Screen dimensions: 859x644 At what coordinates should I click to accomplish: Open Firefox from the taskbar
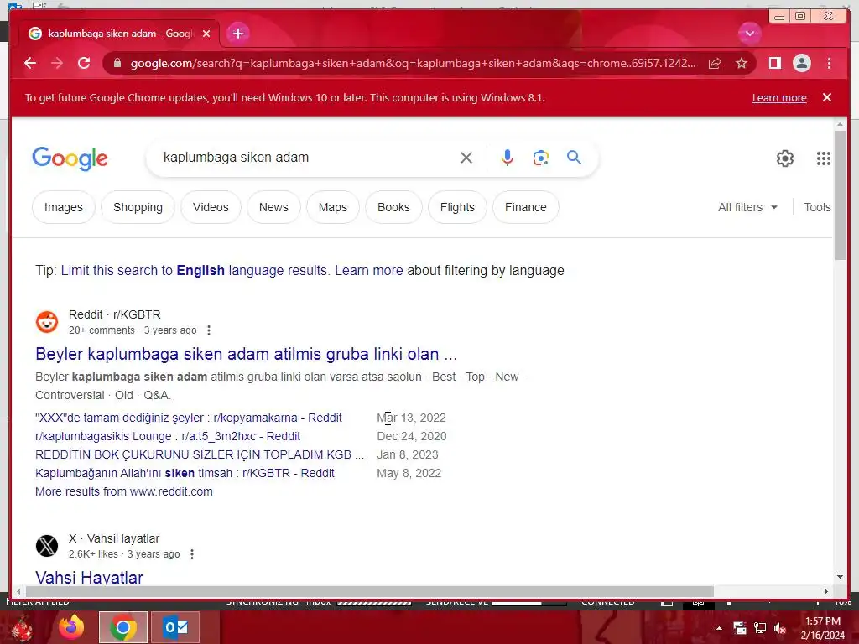(72, 627)
